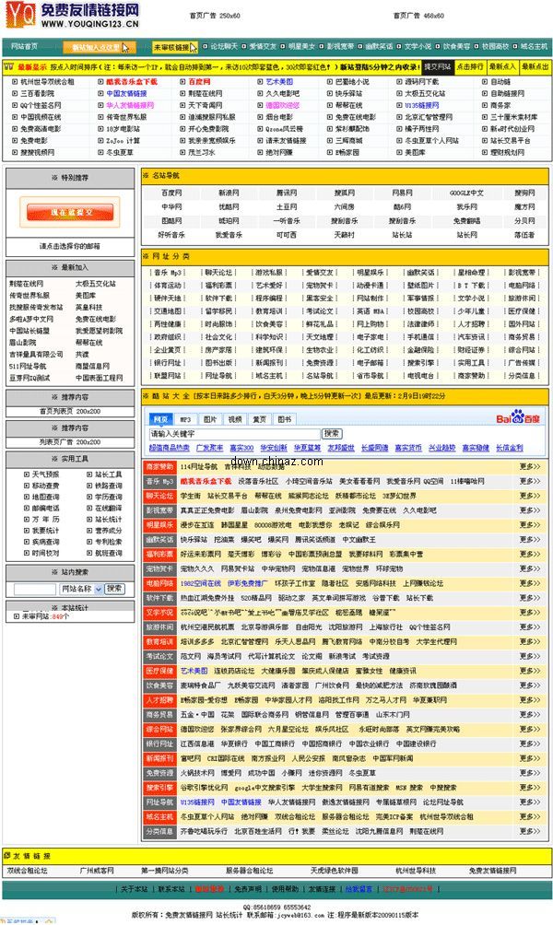The width and height of the screenshot is (553, 925).
Task: Click the red 现在就提交 submit banner
Action: pos(70,213)
